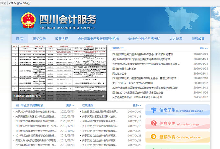This screenshot has height=149, width=220.
Task: Navigate to 人才培养 section
Action: click(x=176, y=39)
